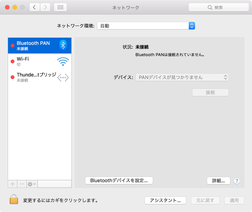This screenshot has width=252, height=212.
Task: Open help with question mark button
Action: [x=237, y=181]
